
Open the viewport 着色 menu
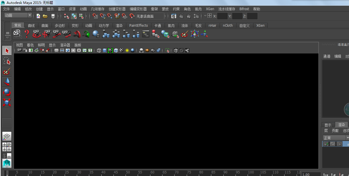(30, 45)
